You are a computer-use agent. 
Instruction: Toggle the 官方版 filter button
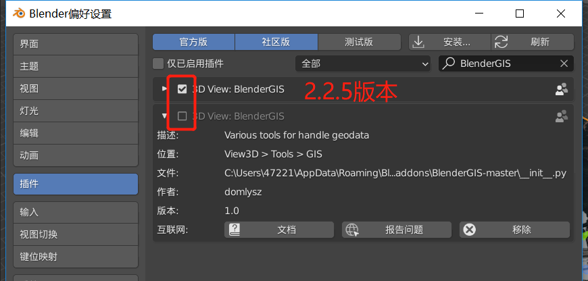click(193, 42)
